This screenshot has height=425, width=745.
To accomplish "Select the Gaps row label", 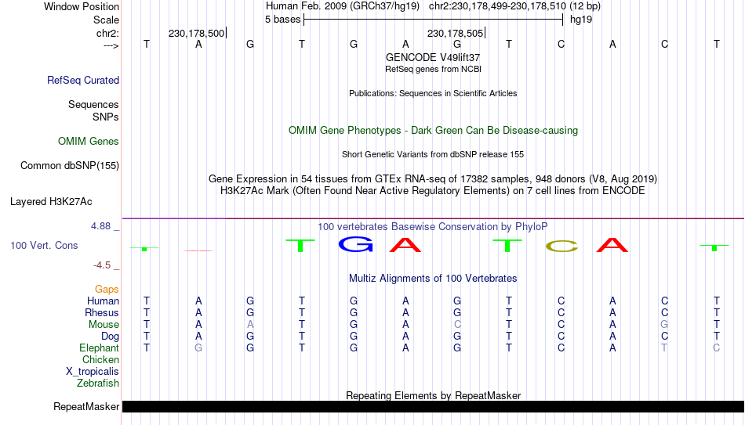I will click(107, 290).
